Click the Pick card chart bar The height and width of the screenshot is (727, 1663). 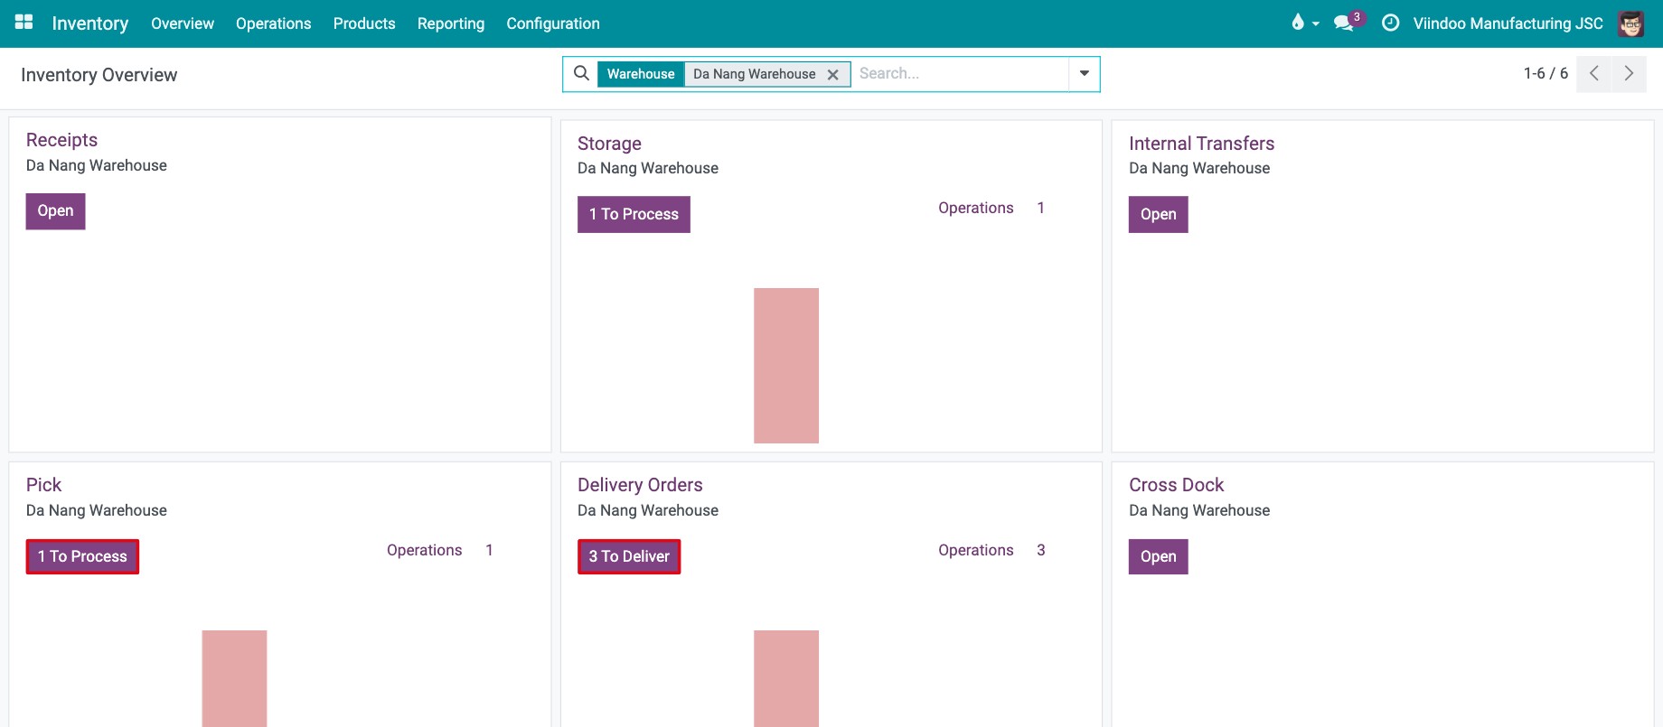(234, 678)
